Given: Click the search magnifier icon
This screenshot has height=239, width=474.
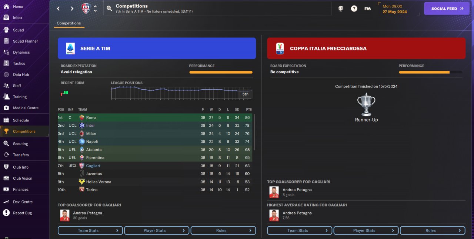Looking at the screenshot, I should [109, 8].
